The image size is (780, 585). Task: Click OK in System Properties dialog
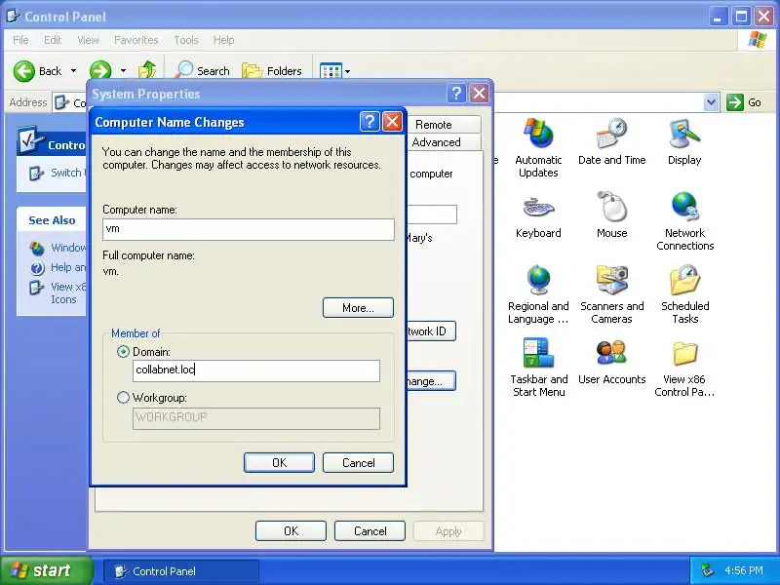coord(291,530)
